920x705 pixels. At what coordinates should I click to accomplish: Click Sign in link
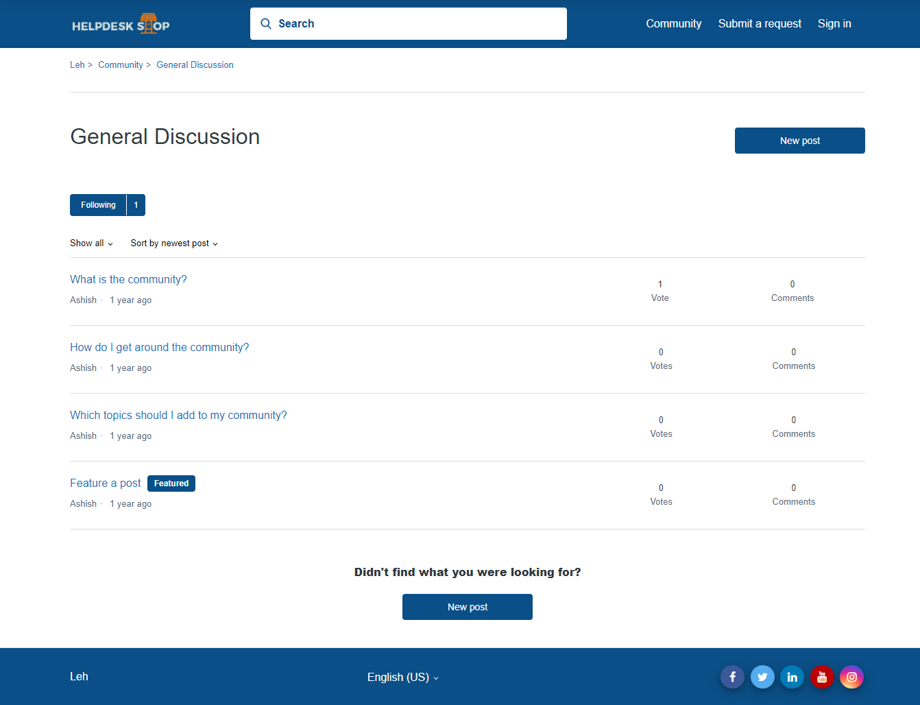834,24
